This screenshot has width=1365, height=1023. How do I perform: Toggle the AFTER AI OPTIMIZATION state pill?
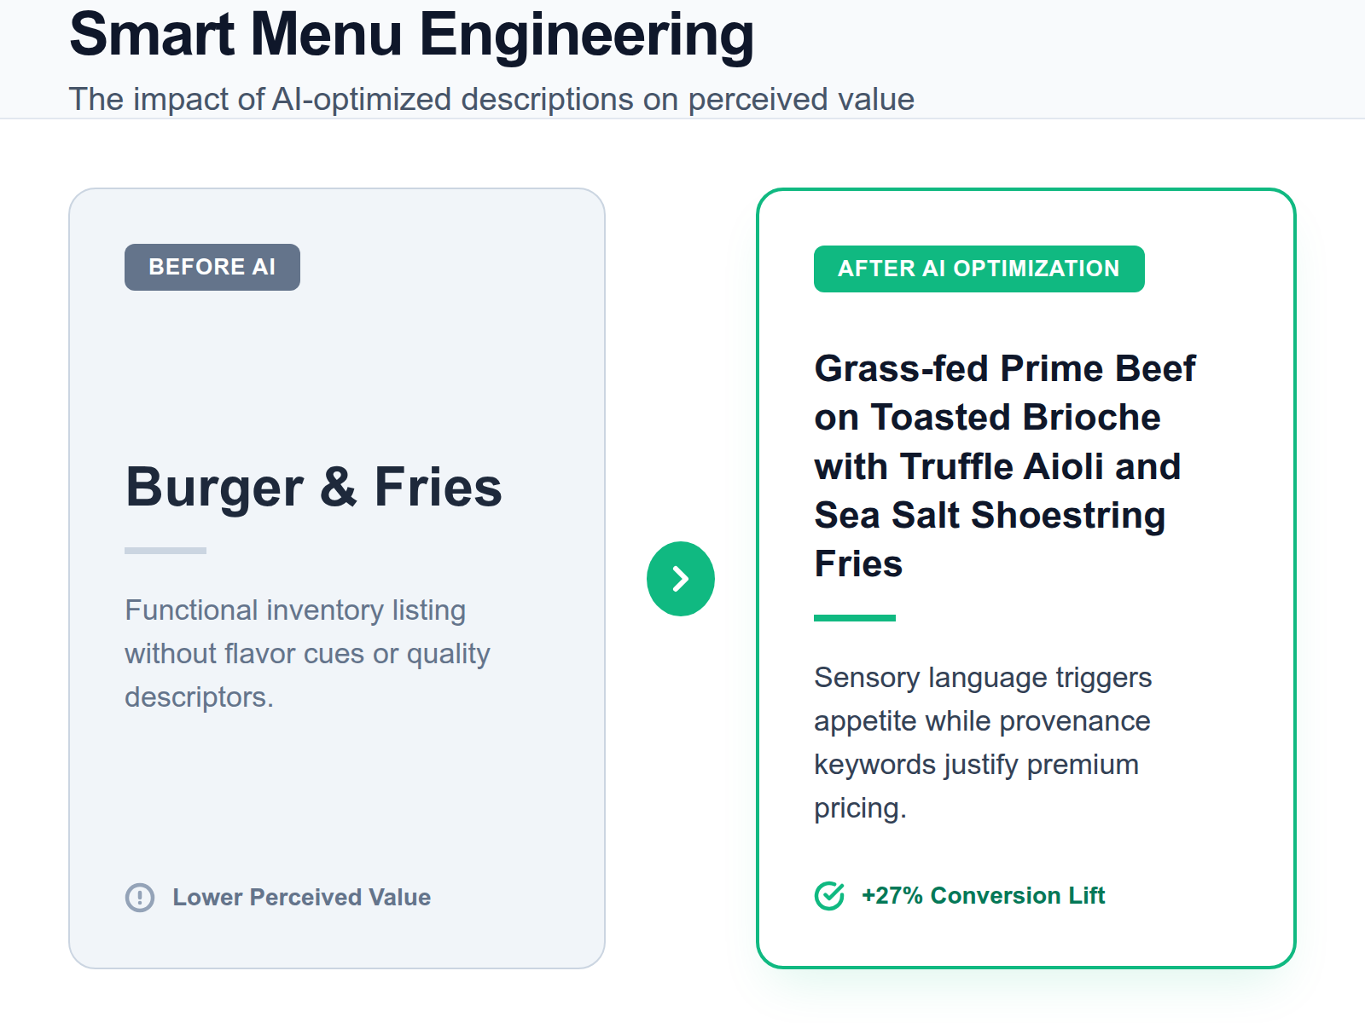pyautogui.click(x=979, y=269)
